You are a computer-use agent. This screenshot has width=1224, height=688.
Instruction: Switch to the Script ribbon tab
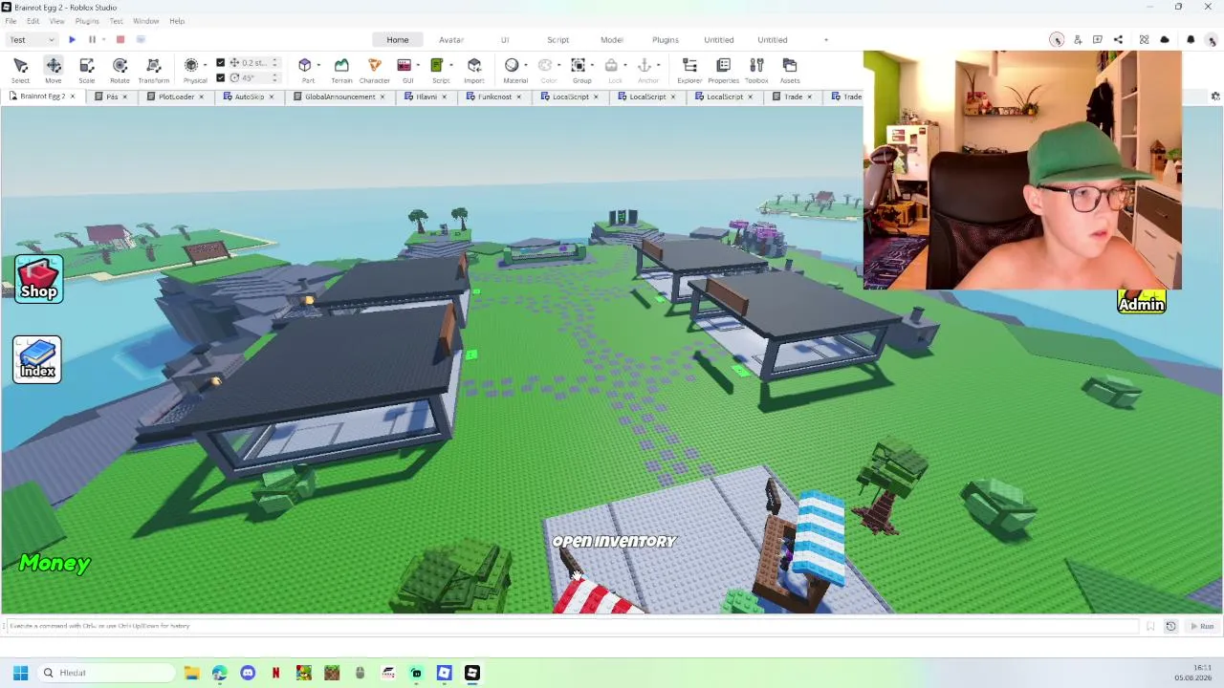coord(557,40)
